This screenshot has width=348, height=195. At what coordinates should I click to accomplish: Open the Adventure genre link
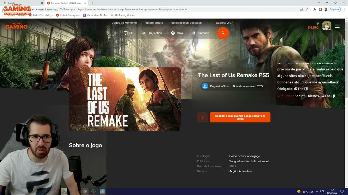point(246,171)
